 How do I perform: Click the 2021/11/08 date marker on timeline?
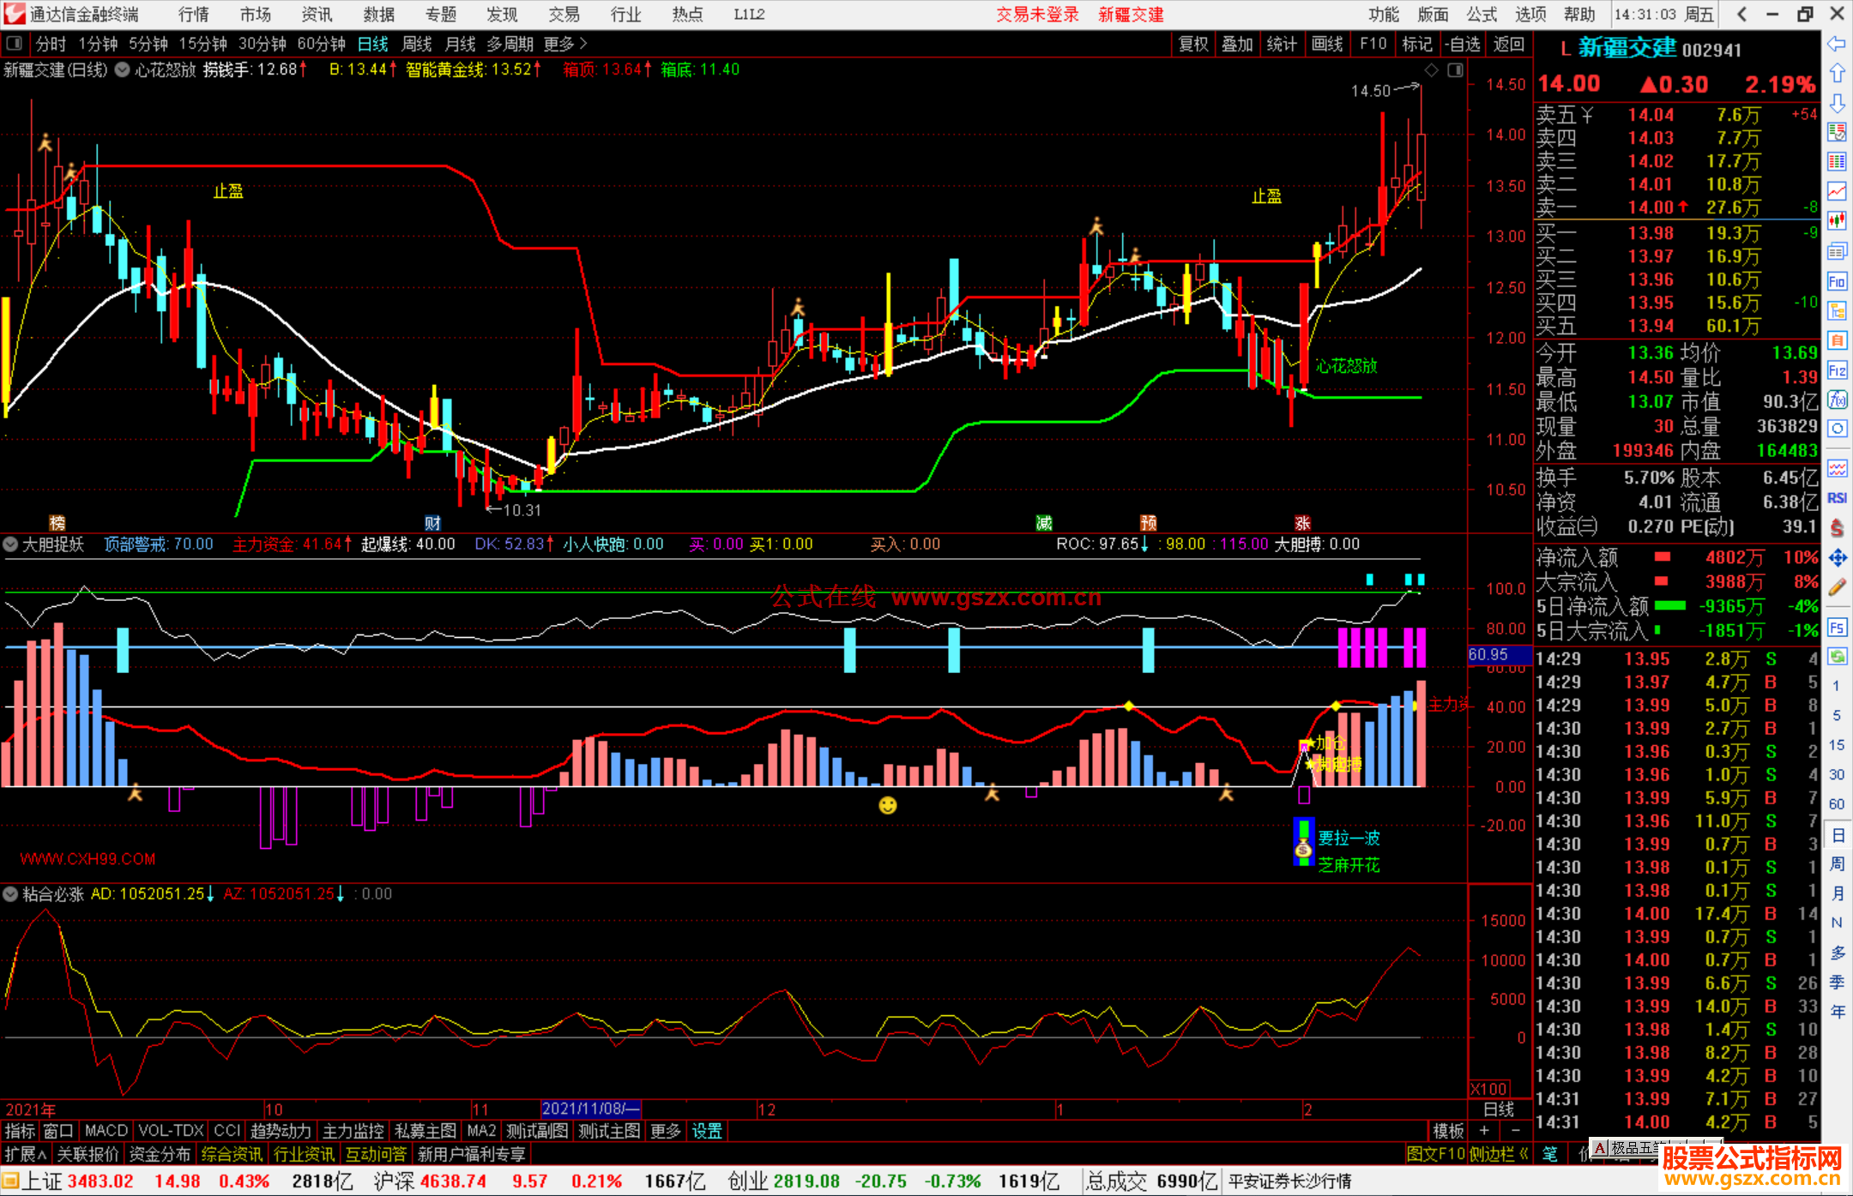click(x=591, y=1109)
